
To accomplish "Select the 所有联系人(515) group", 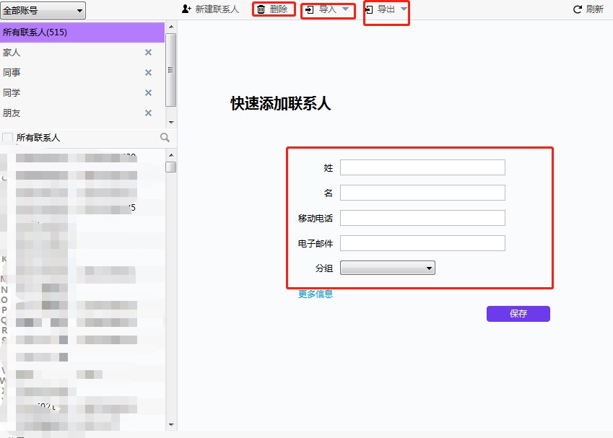I will pyautogui.click(x=72, y=32).
